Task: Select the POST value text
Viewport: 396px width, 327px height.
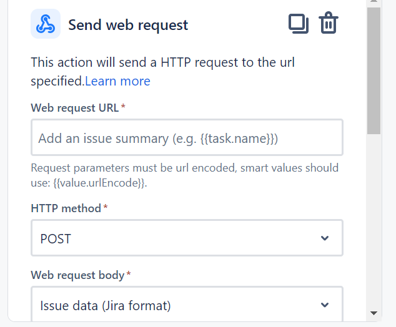Action: pyautogui.click(x=56, y=238)
